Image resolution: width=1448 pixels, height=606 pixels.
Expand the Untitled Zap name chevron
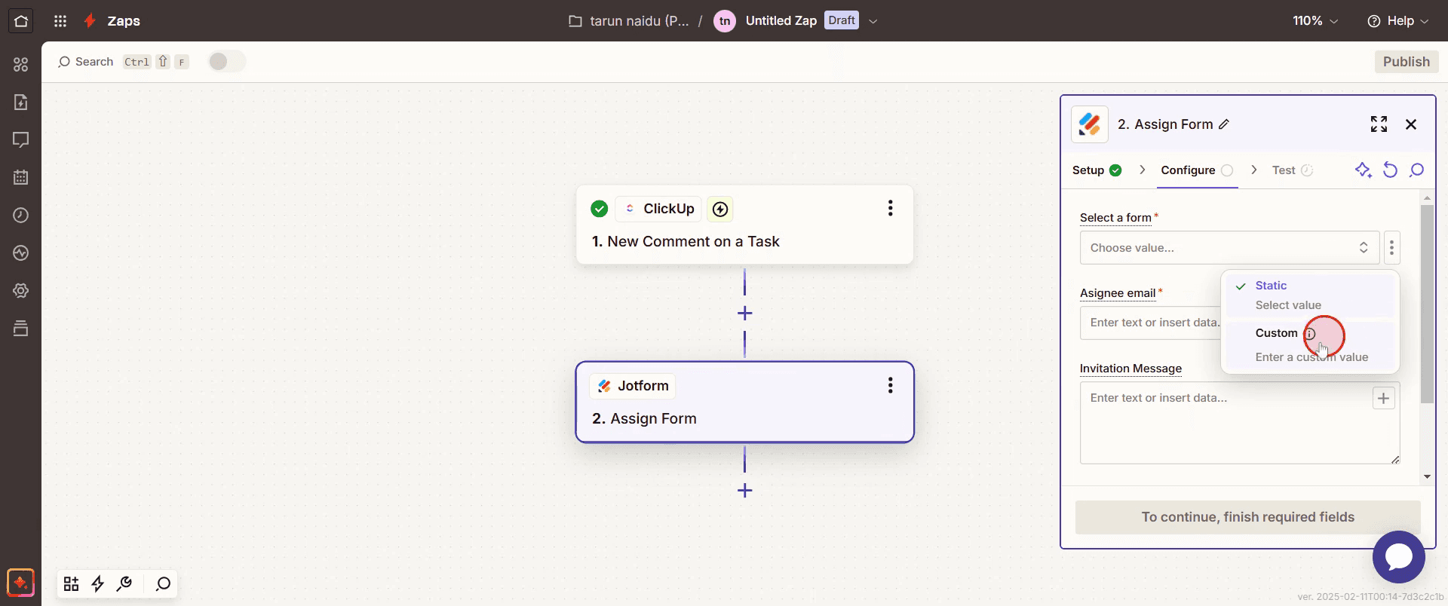pos(873,21)
